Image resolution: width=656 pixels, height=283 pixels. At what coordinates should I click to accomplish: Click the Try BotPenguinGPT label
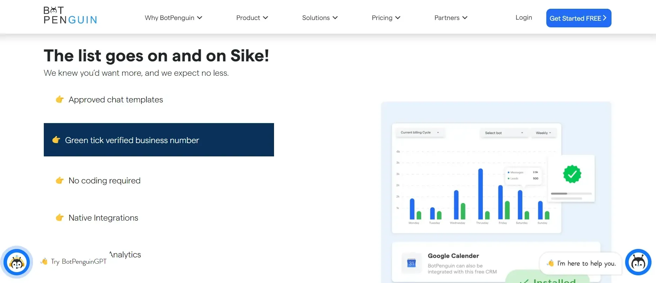78,262
